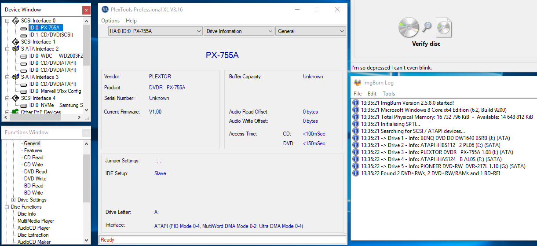This screenshot has width=537, height=246.
Task: Collapse the S-ATA Interface 2 tree node
Action: tap(7, 49)
